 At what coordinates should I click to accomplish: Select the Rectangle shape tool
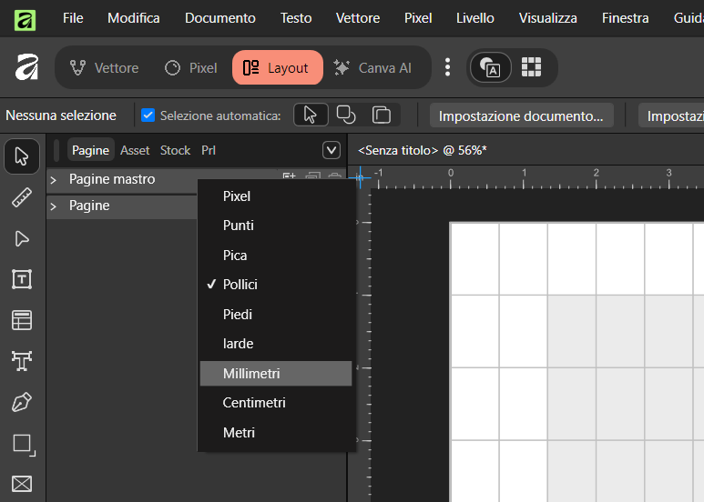(24, 445)
